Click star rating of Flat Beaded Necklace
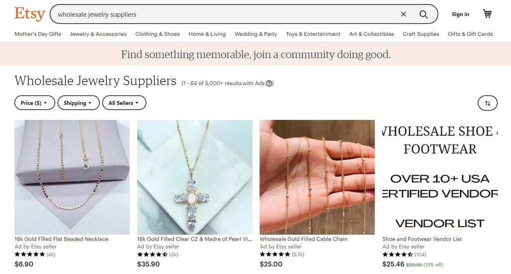This screenshot has height=274, width=511. (x=30, y=254)
